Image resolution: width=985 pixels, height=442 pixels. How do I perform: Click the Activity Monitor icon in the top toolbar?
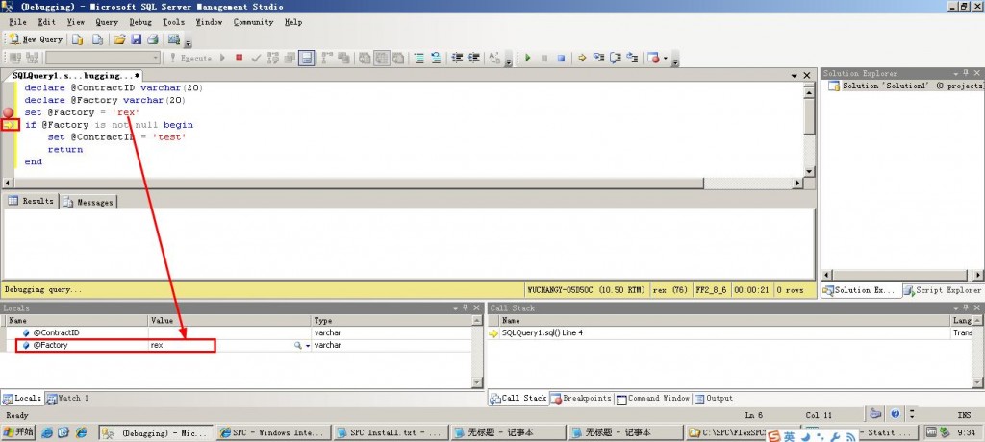174,39
